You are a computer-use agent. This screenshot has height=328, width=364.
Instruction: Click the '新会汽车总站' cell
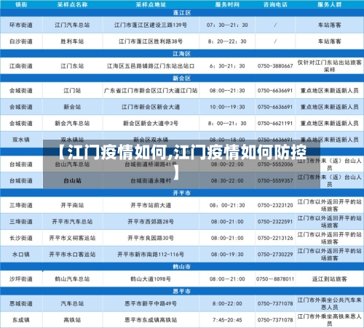click(72, 123)
